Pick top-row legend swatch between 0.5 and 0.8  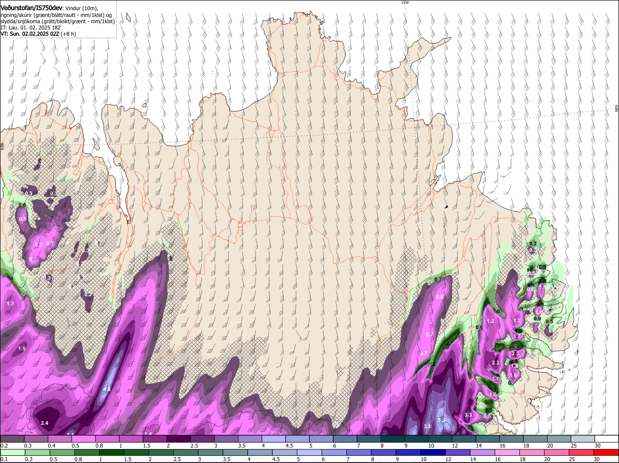pos(83,438)
